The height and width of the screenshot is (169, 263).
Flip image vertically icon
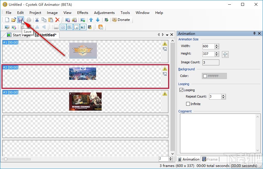pyautogui.click(x=44, y=27)
